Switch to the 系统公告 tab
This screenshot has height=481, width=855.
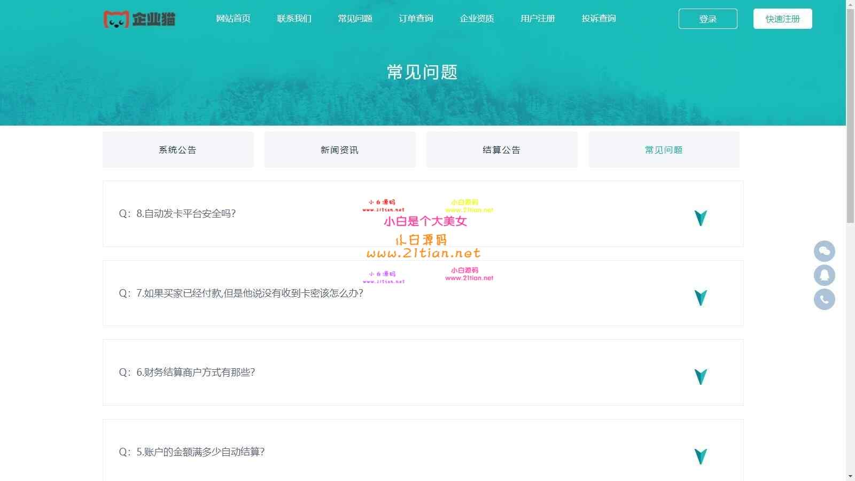pos(177,150)
